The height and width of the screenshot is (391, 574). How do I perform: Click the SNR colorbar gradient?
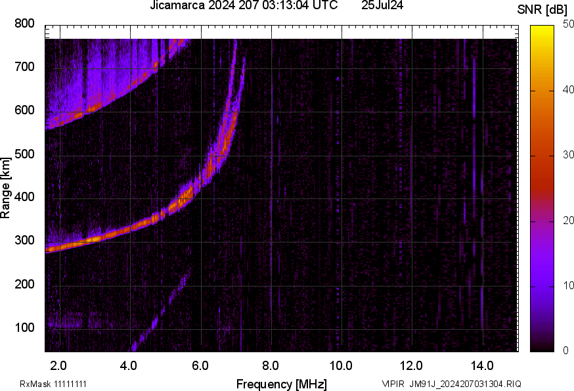542,189
